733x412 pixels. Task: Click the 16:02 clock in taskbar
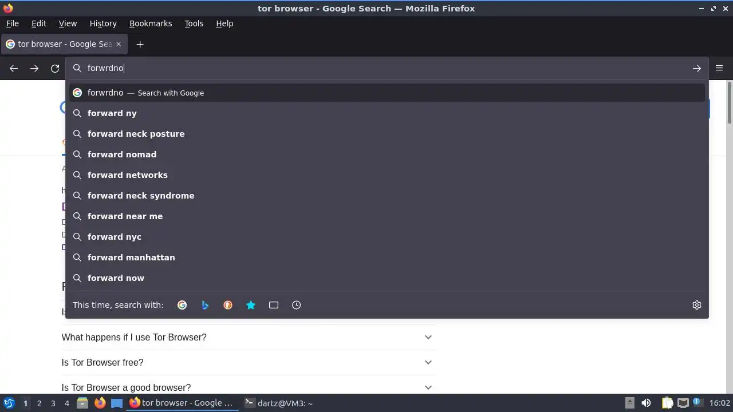[720, 403]
